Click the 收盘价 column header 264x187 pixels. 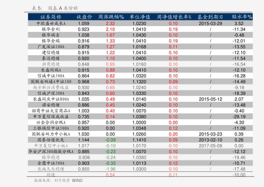click(x=84, y=17)
